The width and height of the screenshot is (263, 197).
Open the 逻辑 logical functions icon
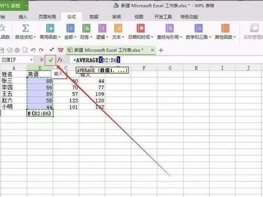[102, 28]
